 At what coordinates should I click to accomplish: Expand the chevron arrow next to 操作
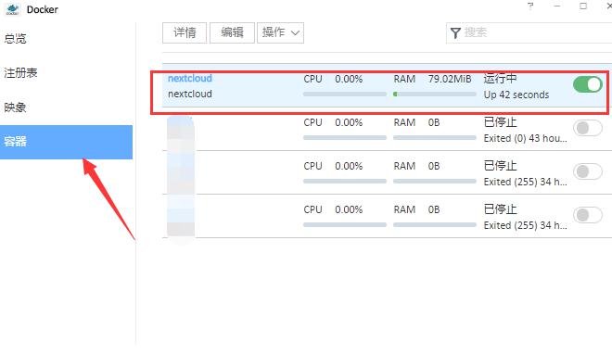pos(296,33)
